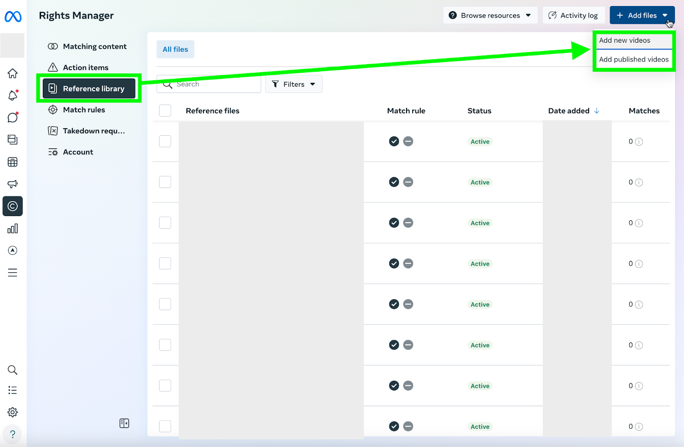Tick the second reference file row checkbox

pos(165,182)
